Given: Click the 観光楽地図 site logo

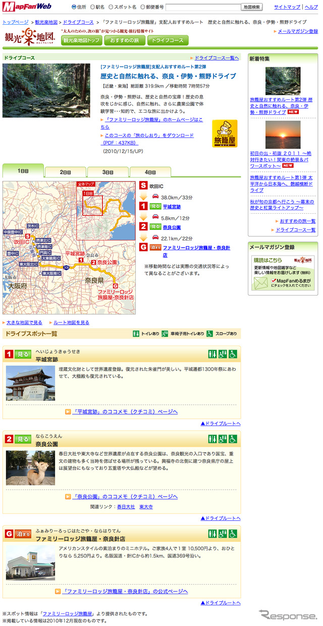Looking at the screenshot, I should (30, 36).
